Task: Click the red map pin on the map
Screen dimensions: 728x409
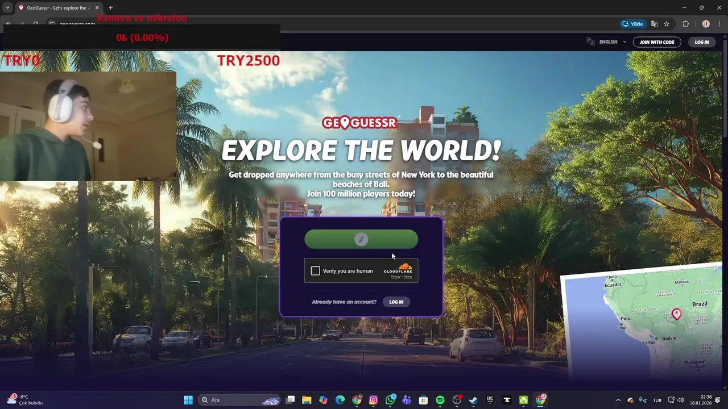Action: pos(676,314)
